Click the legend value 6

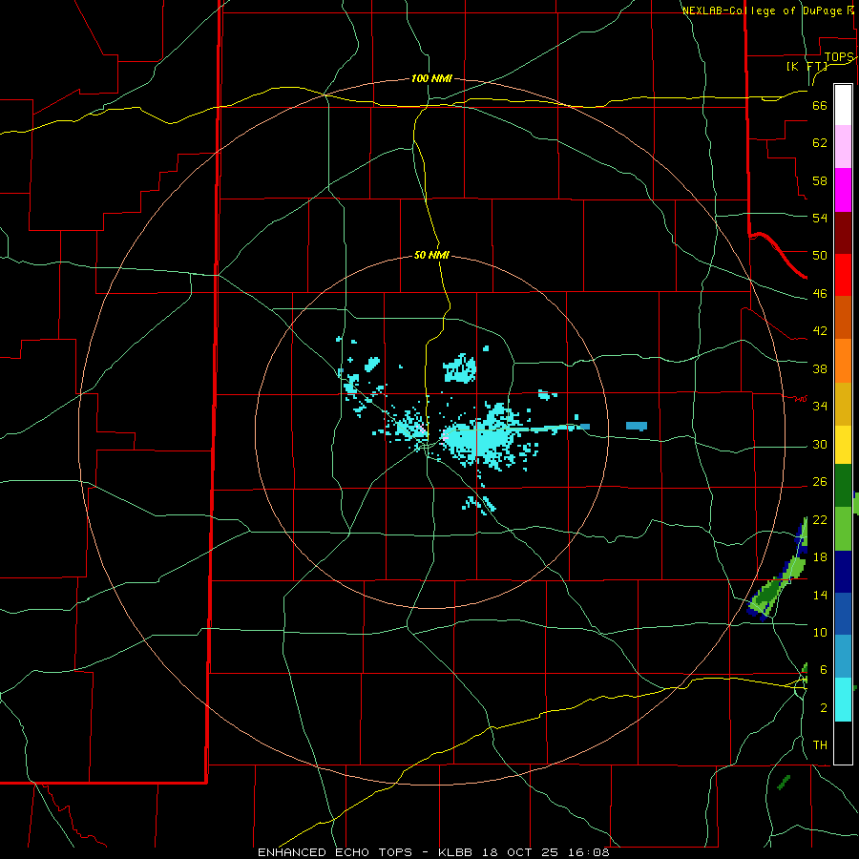823,669
